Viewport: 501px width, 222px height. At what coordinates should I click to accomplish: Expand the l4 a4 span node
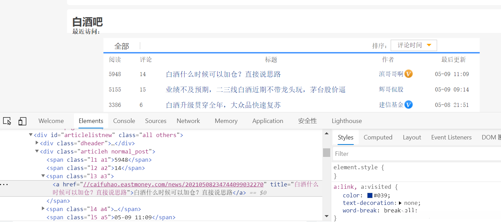43,208
